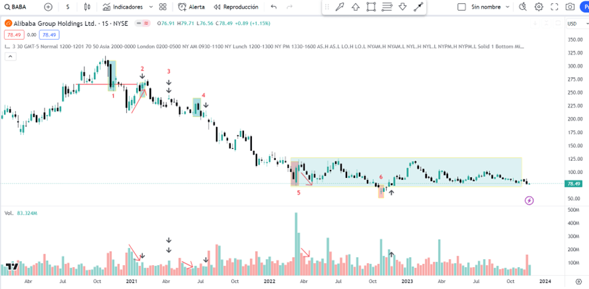Start bar Reproducción replay mode
The width and height of the screenshot is (589, 289).
pyautogui.click(x=235, y=7)
